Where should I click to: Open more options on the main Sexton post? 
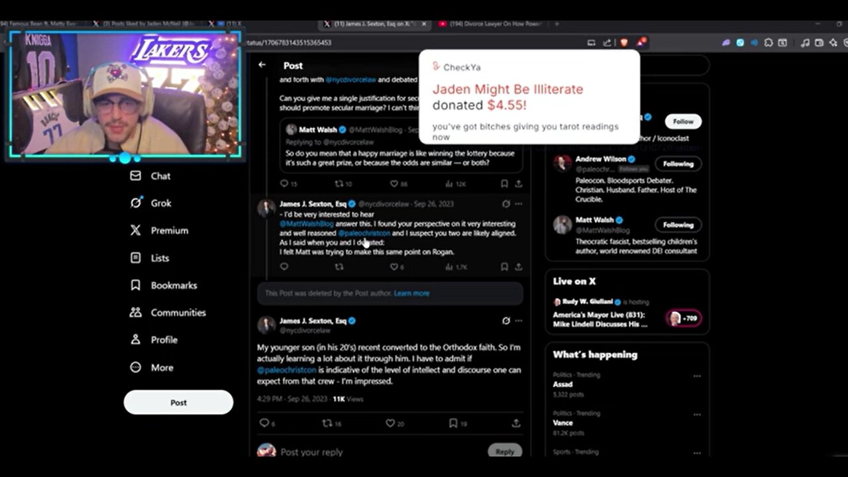518,321
